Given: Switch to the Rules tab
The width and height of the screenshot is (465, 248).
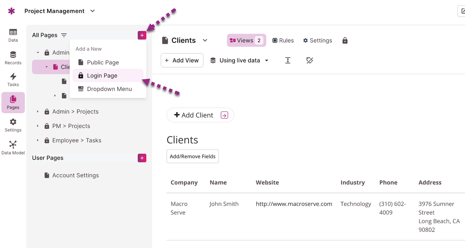Looking at the screenshot, I should [283, 41].
